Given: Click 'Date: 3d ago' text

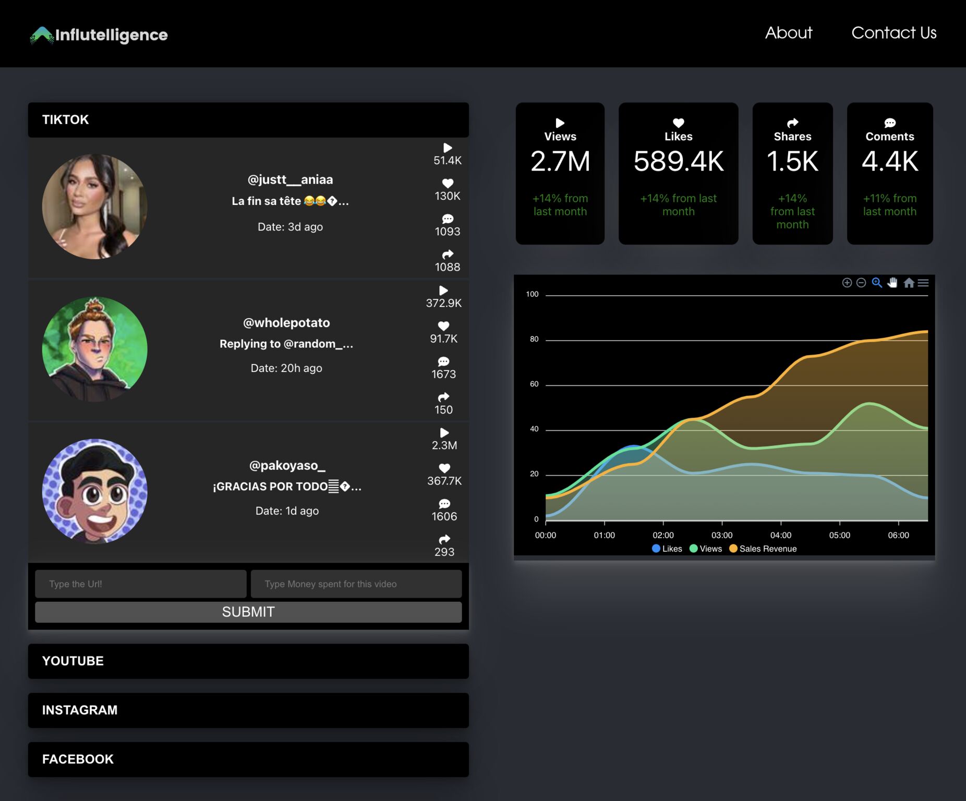Looking at the screenshot, I should 291,227.
